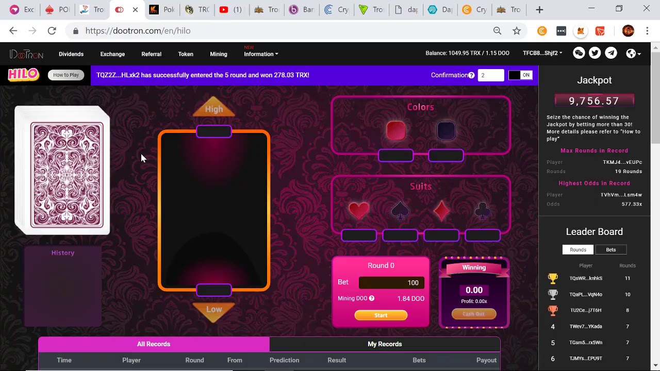660x371 pixels.
Task: Switch leader board to Rounds
Action: pos(578,249)
